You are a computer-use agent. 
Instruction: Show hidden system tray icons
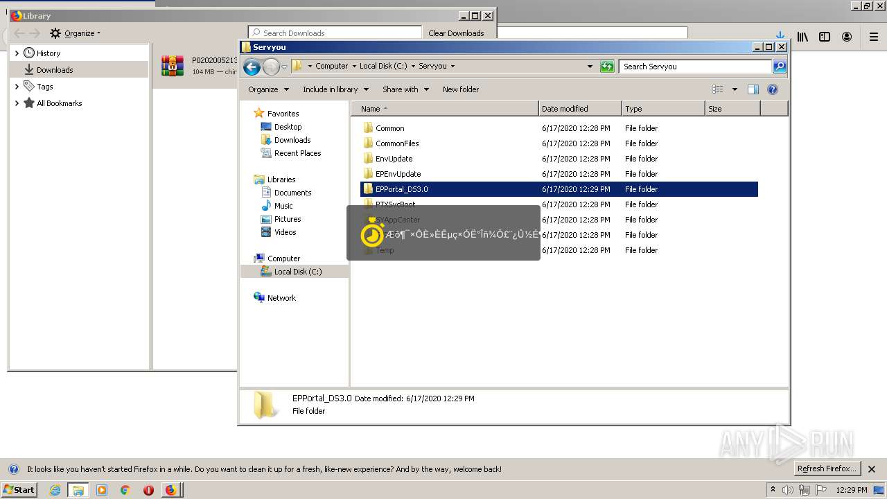[x=773, y=490]
